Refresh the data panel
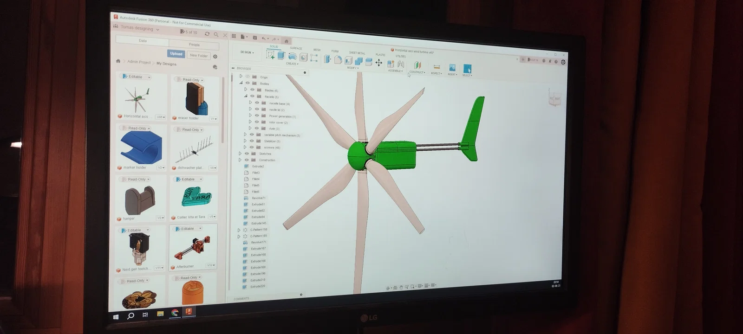The height and width of the screenshot is (334, 743). click(x=207, y=33)
